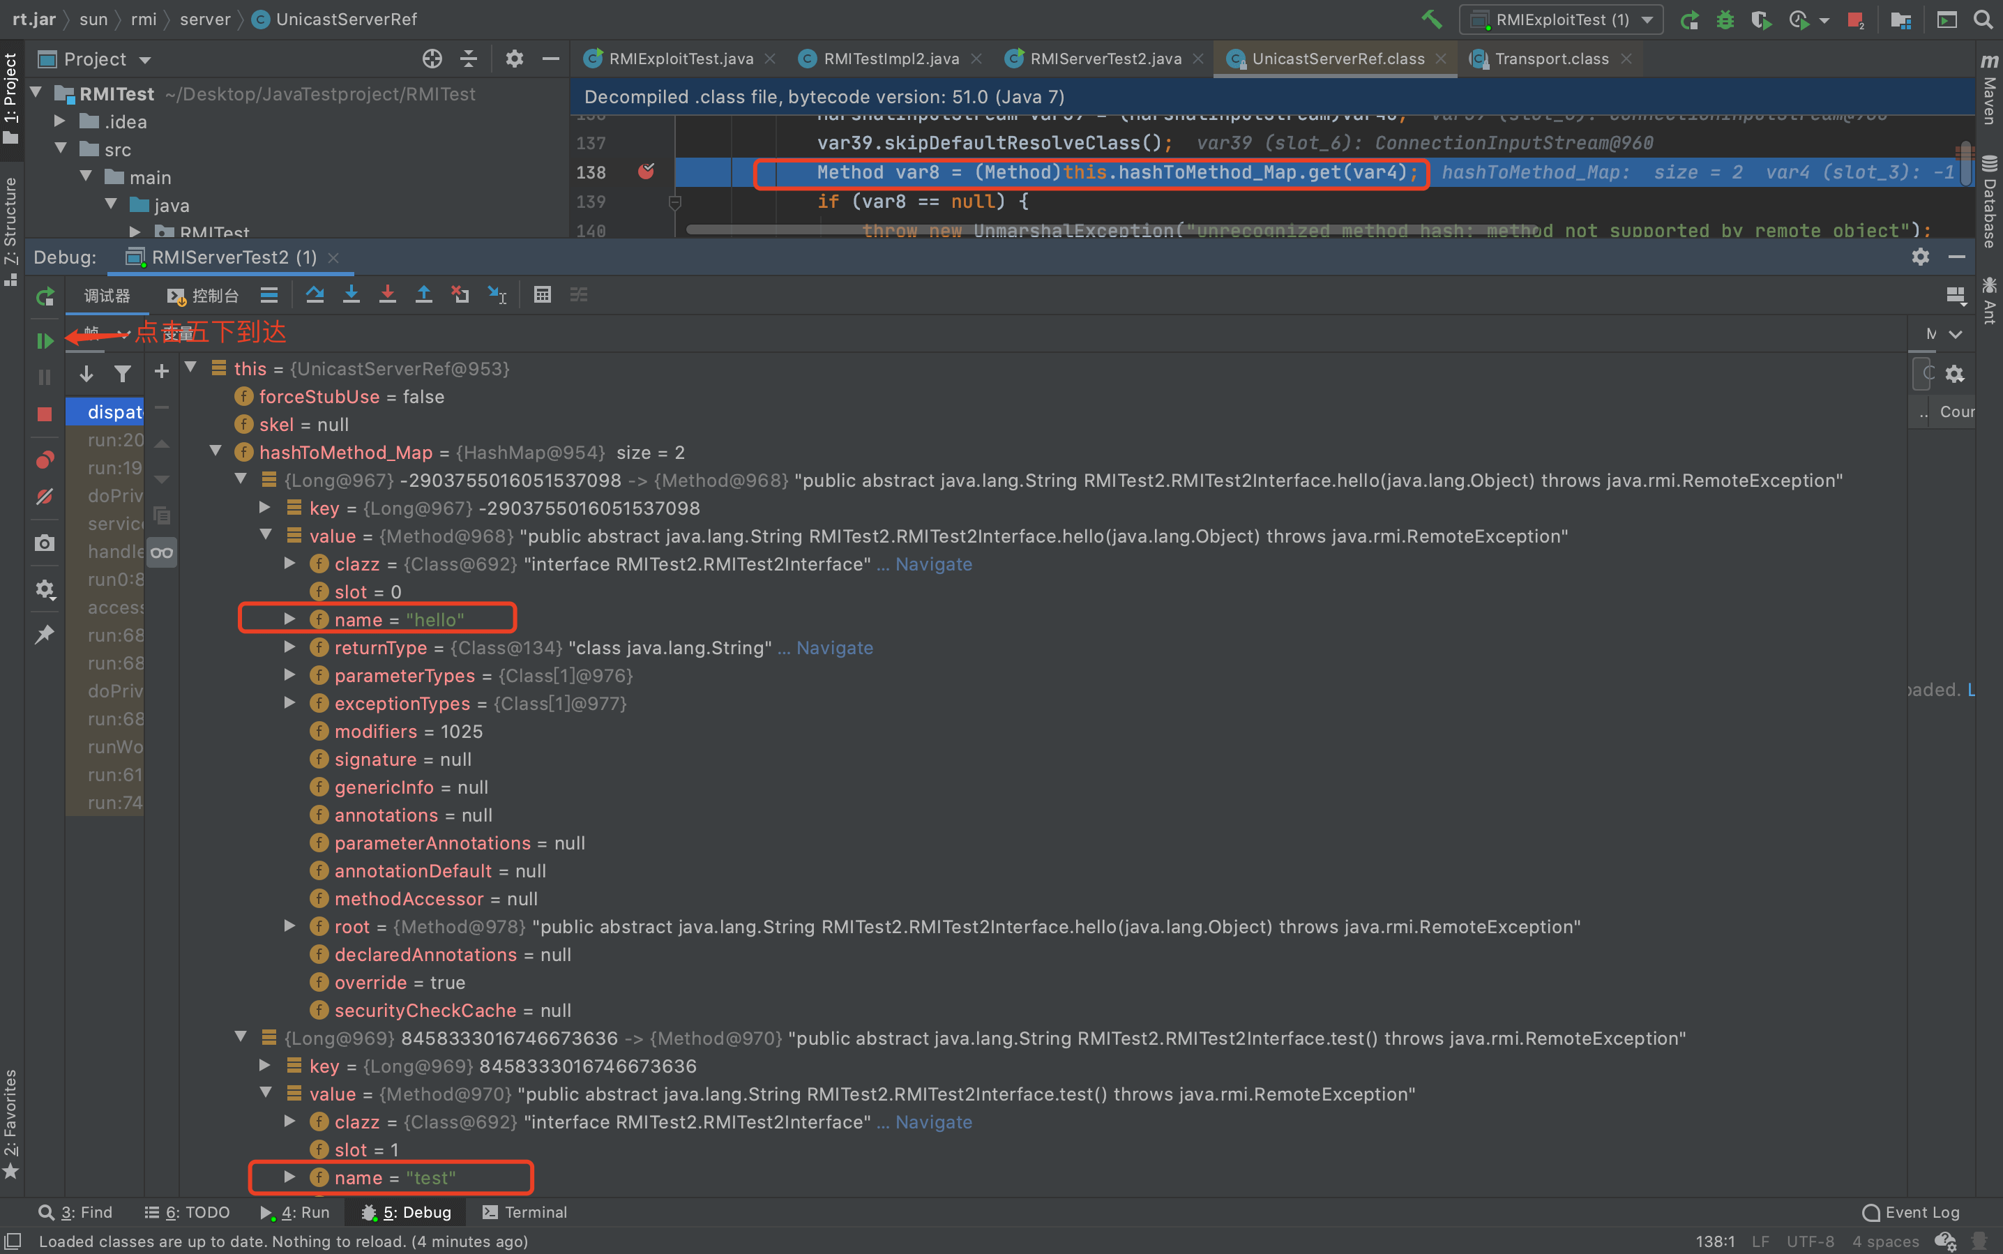
Task: Toggle Mute Breakpoints icon
Action: (45, 496)
